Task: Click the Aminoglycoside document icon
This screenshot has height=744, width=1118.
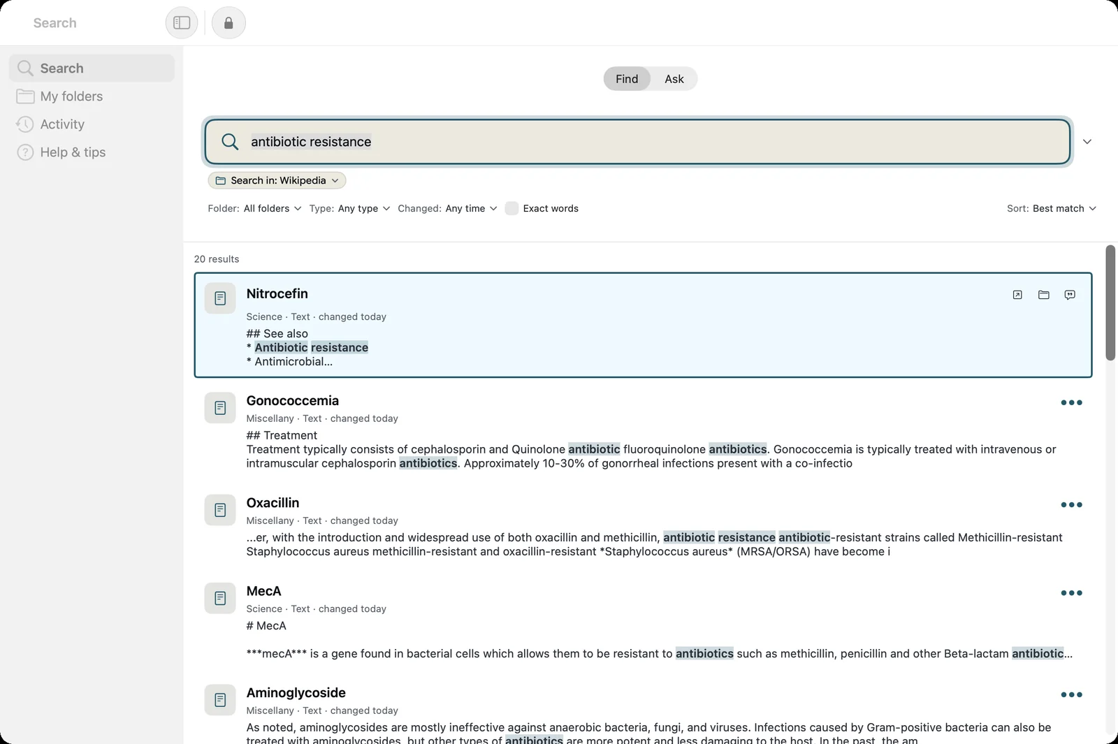Action: coord(220,700)
